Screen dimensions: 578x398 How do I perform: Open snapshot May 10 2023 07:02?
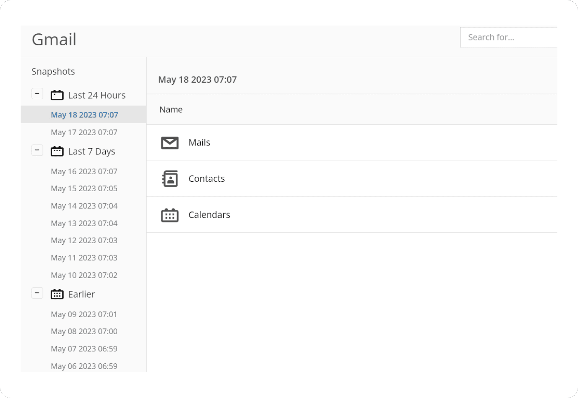click(84, 275)
